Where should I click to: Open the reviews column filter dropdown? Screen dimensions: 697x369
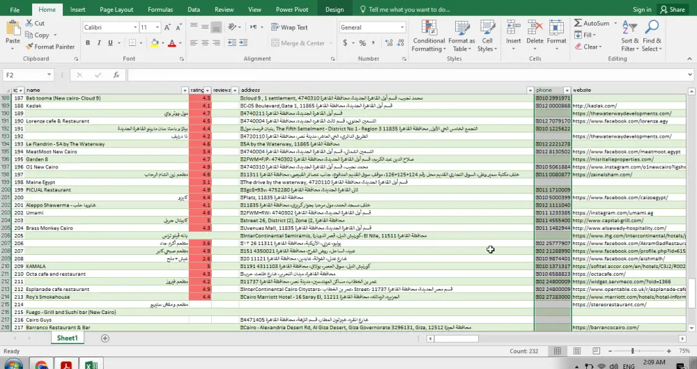235,90
